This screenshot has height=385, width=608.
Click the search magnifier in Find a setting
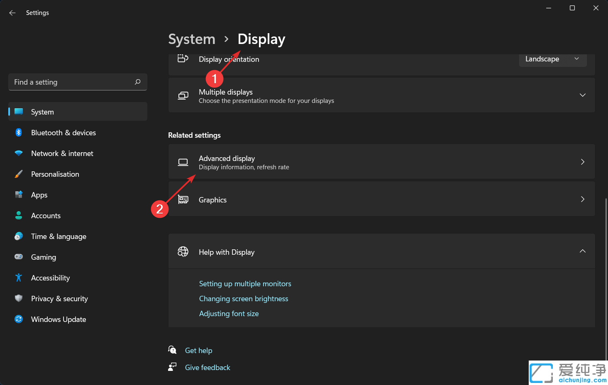(137, 82)
